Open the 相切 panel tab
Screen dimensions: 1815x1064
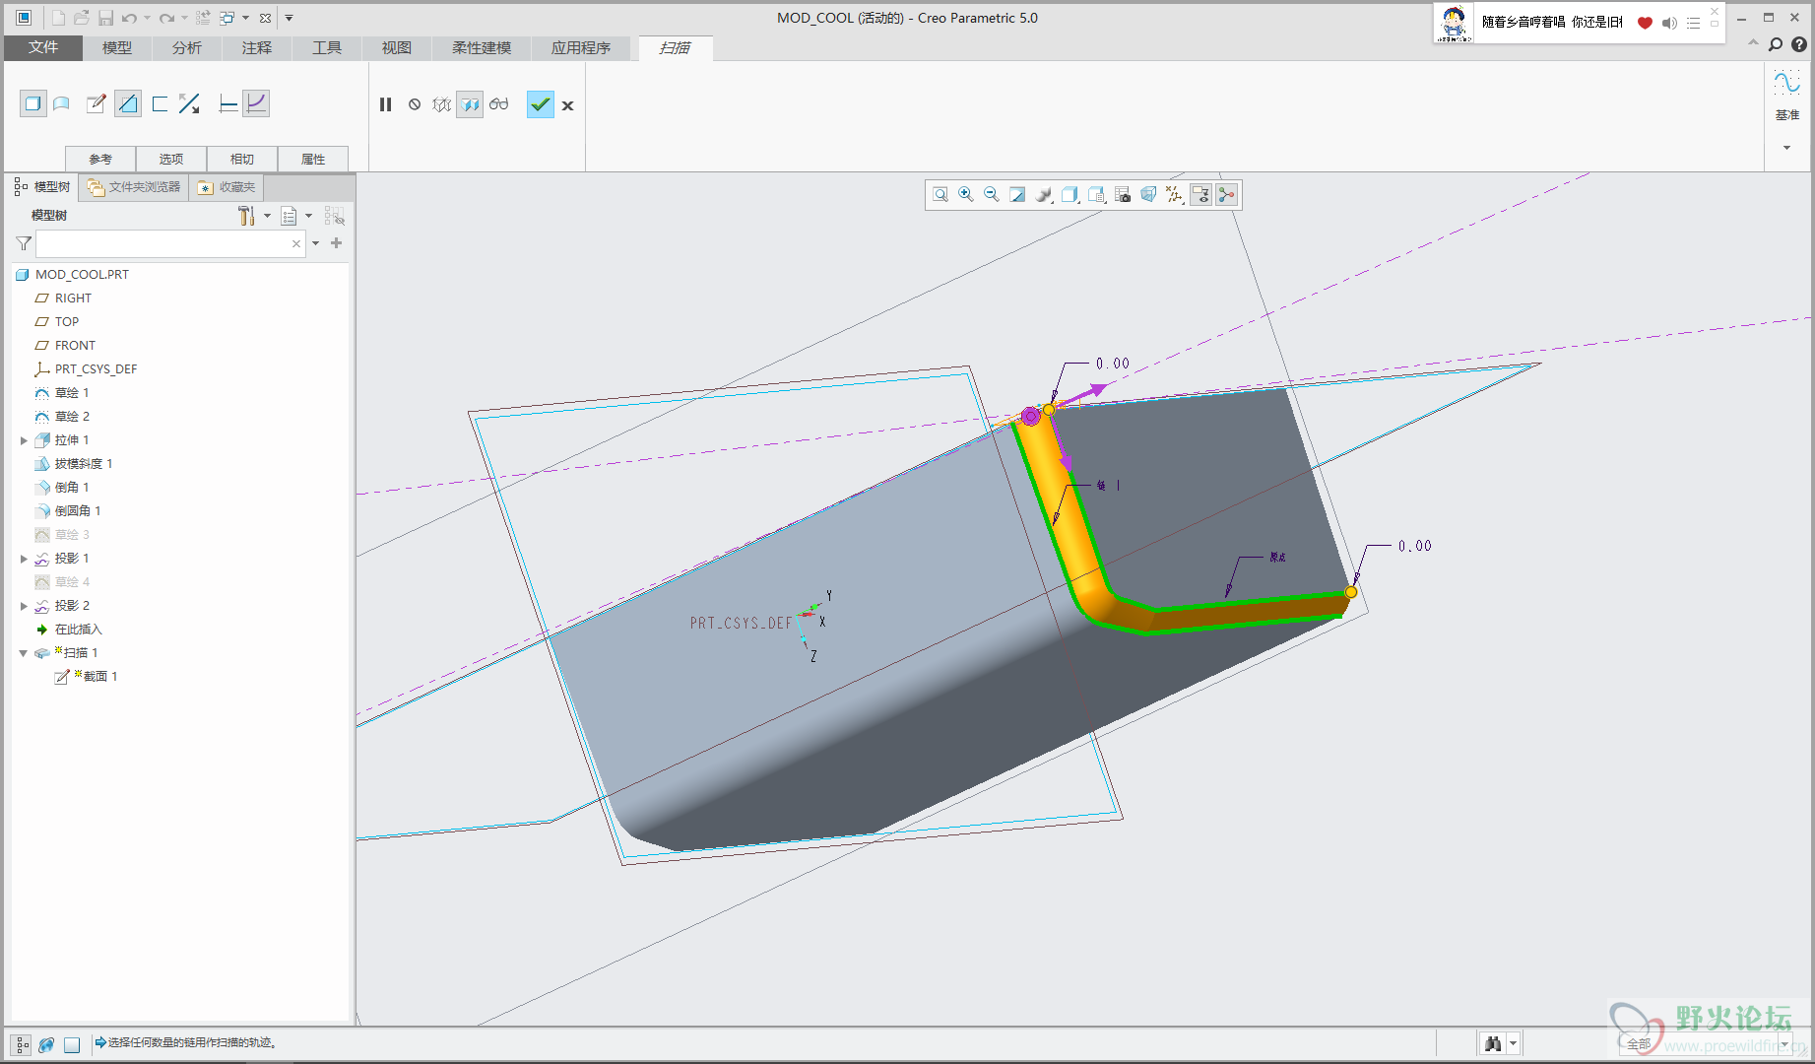[x=242, y=159]
